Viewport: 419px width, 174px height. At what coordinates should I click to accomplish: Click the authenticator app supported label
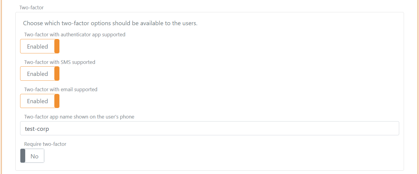click(75, 34)
